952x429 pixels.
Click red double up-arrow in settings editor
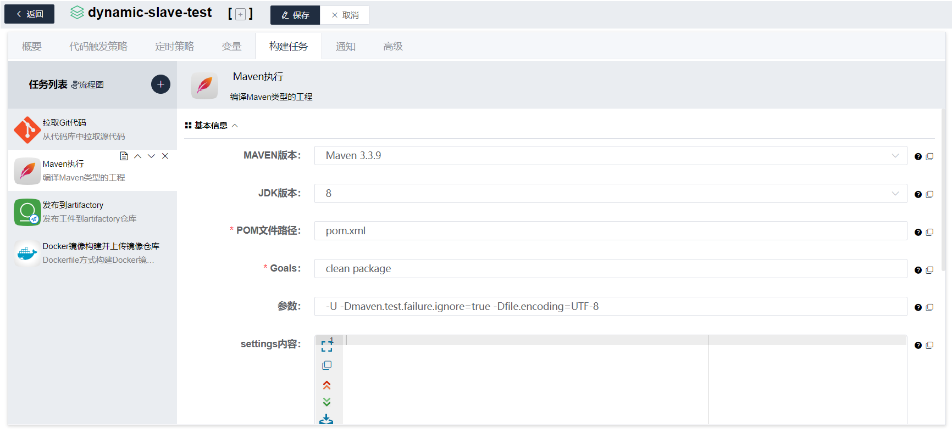click(326, 385)
